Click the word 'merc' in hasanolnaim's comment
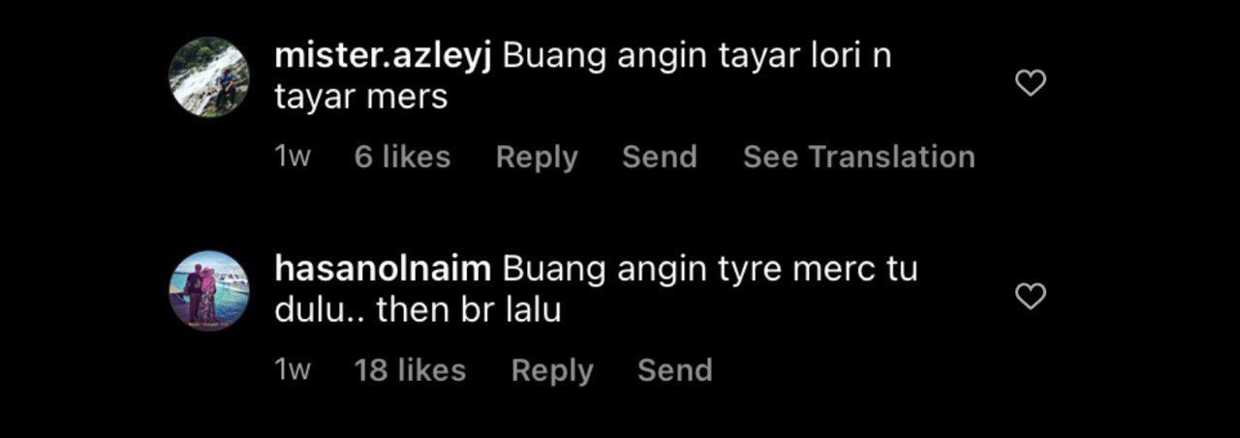Image resolution: width=1240 pixels, height=438 pixels. tap(820, 270)
